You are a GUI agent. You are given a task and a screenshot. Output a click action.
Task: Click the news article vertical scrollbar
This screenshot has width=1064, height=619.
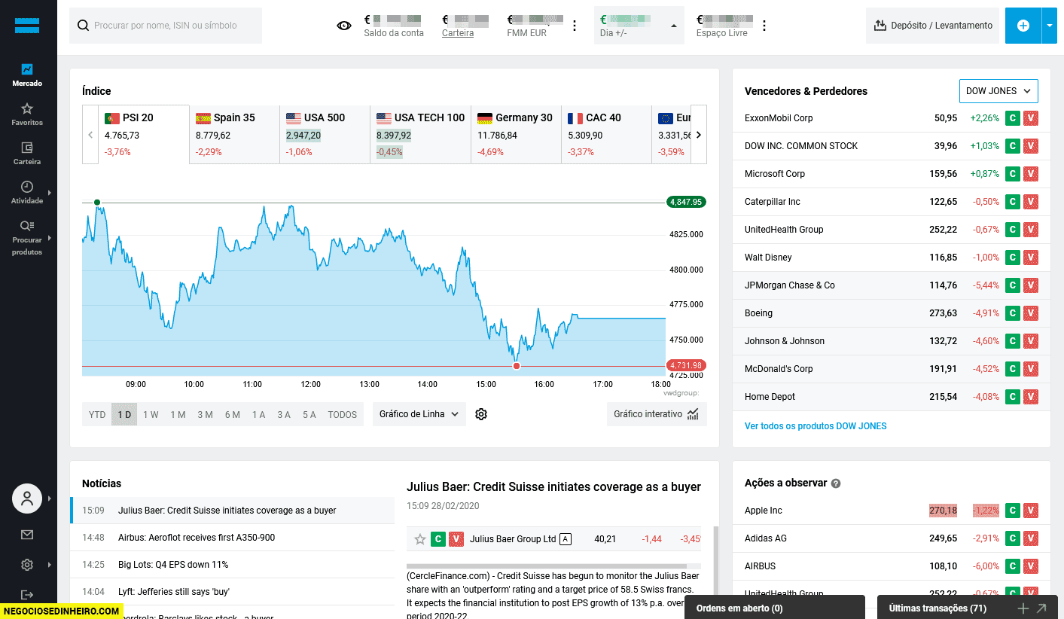click(715, 561)
